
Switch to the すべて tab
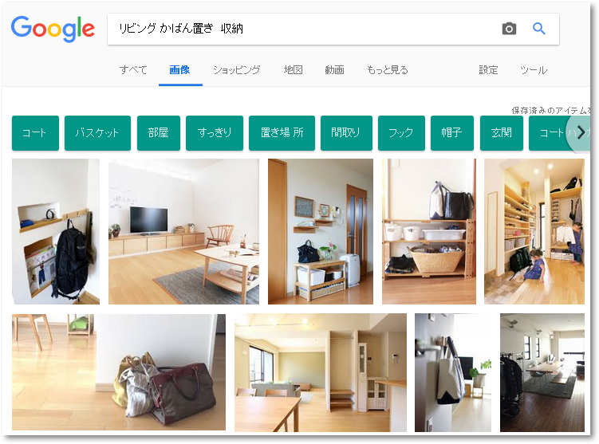(133, 70)
